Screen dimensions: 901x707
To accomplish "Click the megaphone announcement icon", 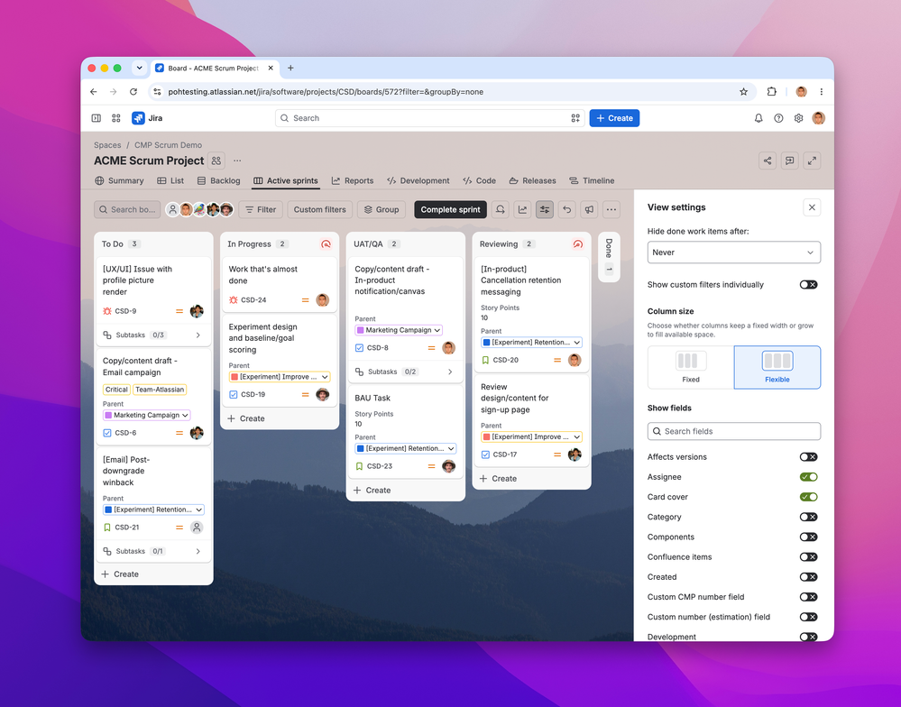I will coord(589,209).
